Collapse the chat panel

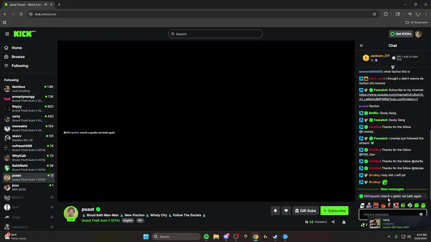click(361, 45)
